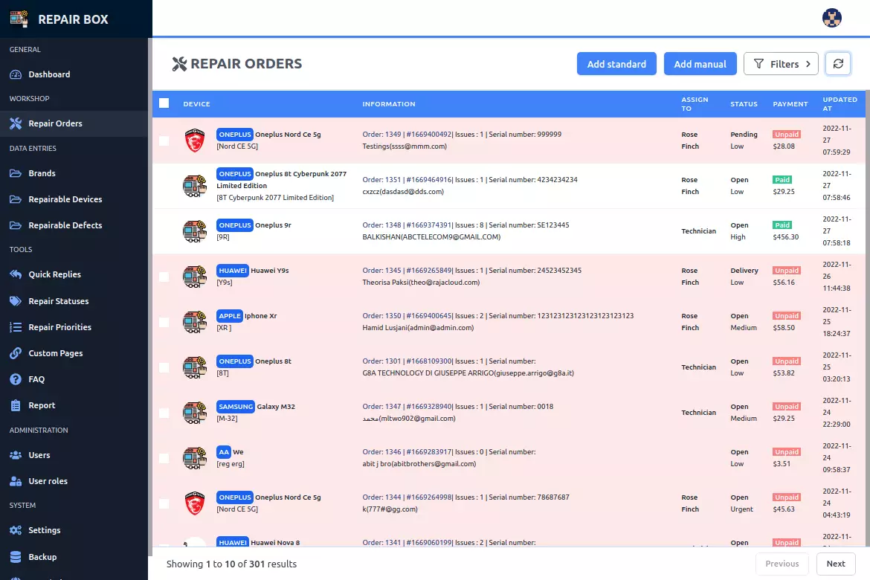Click the Dashboard gauge icon
Image resolution: width=870 pixels, height=580 pixels.
[16, 74]
